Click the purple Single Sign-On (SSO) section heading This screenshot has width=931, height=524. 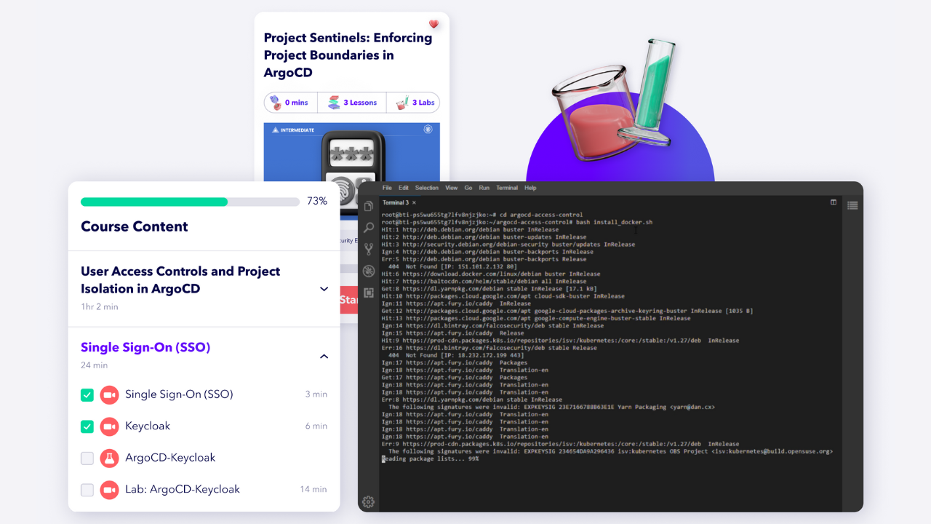tap(145, 347)
